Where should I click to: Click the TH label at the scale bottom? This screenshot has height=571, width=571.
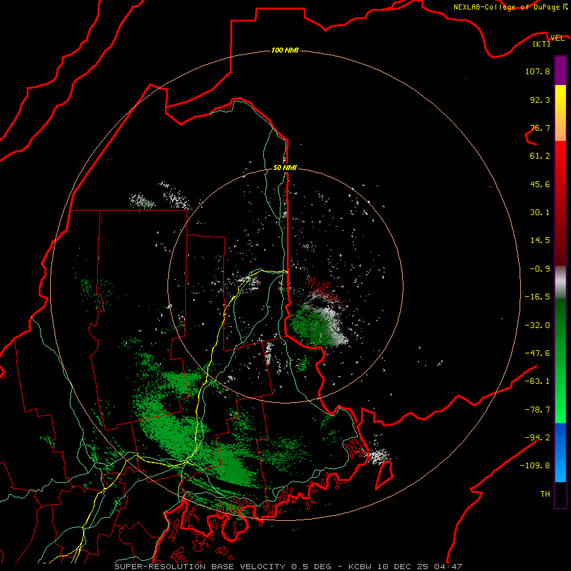point(545,494)
